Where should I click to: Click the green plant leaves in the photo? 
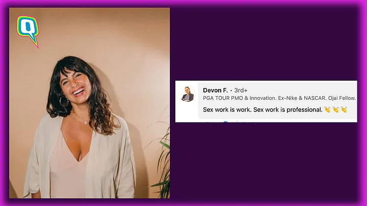(x=163, y=163)
